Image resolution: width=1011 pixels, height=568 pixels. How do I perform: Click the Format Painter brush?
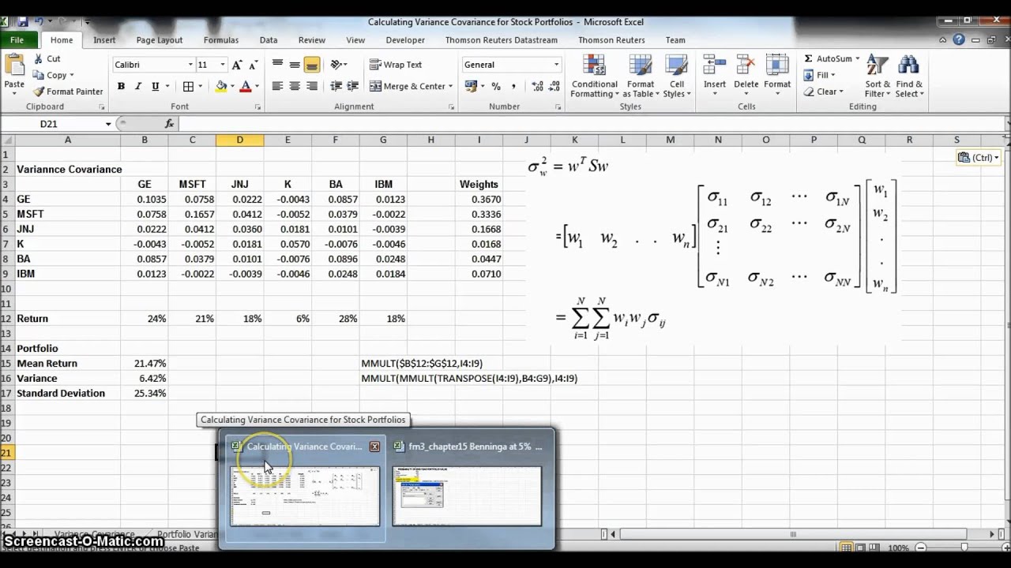[x=39, y=92]
